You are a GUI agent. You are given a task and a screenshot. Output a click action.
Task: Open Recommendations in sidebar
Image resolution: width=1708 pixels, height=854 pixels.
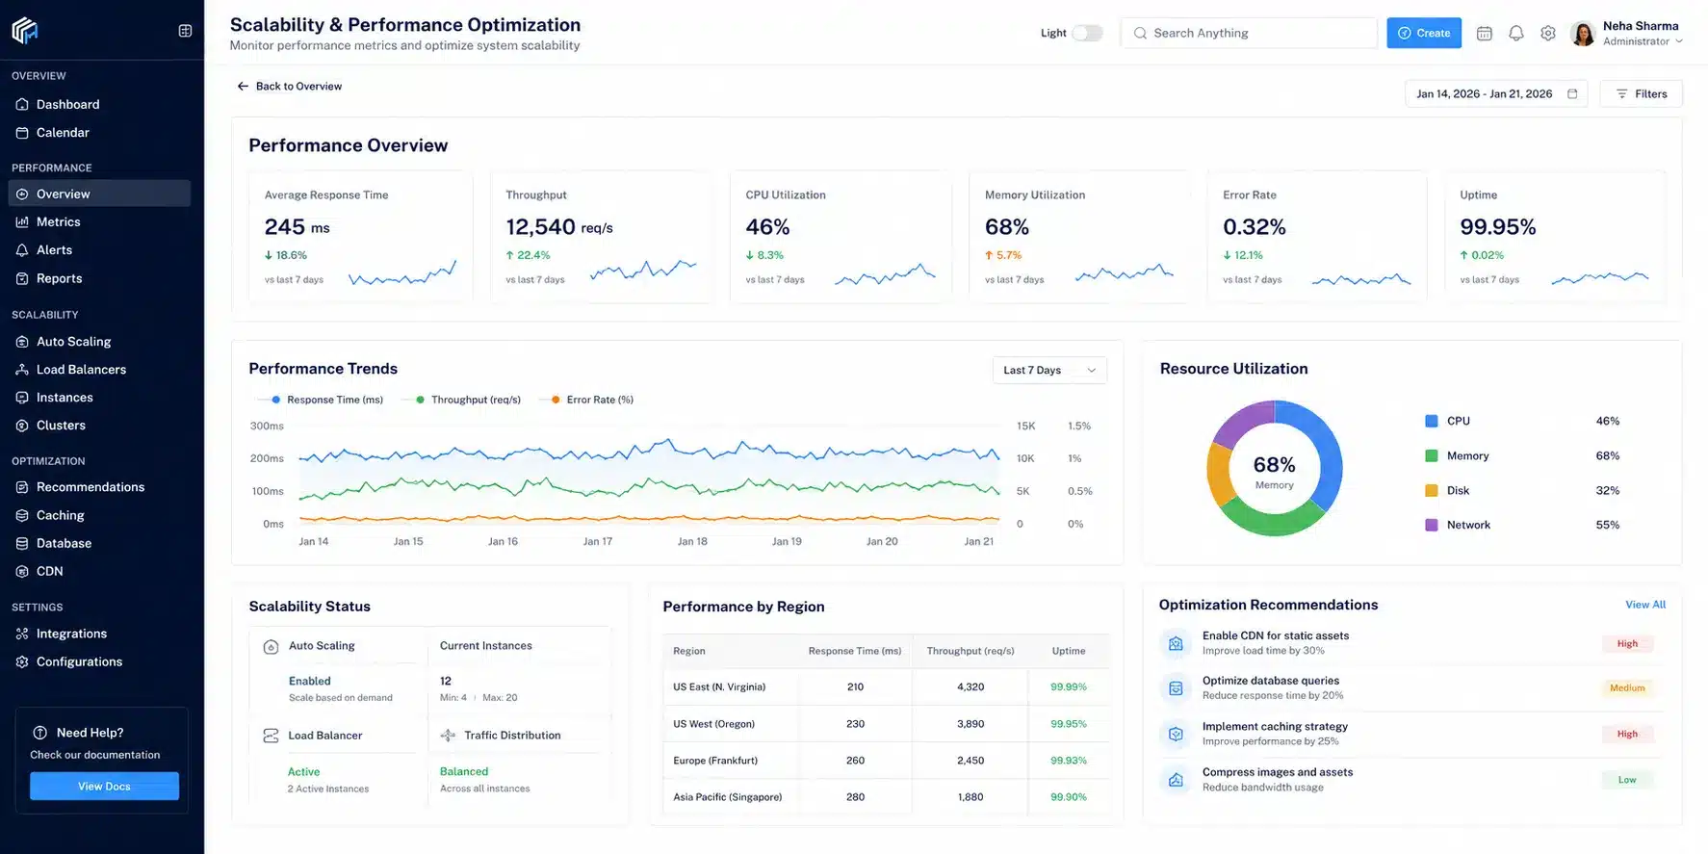click(99, 487)
